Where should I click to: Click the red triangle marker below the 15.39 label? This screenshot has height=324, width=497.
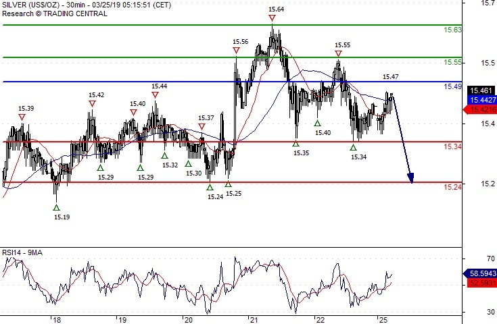tap(22, 117)
